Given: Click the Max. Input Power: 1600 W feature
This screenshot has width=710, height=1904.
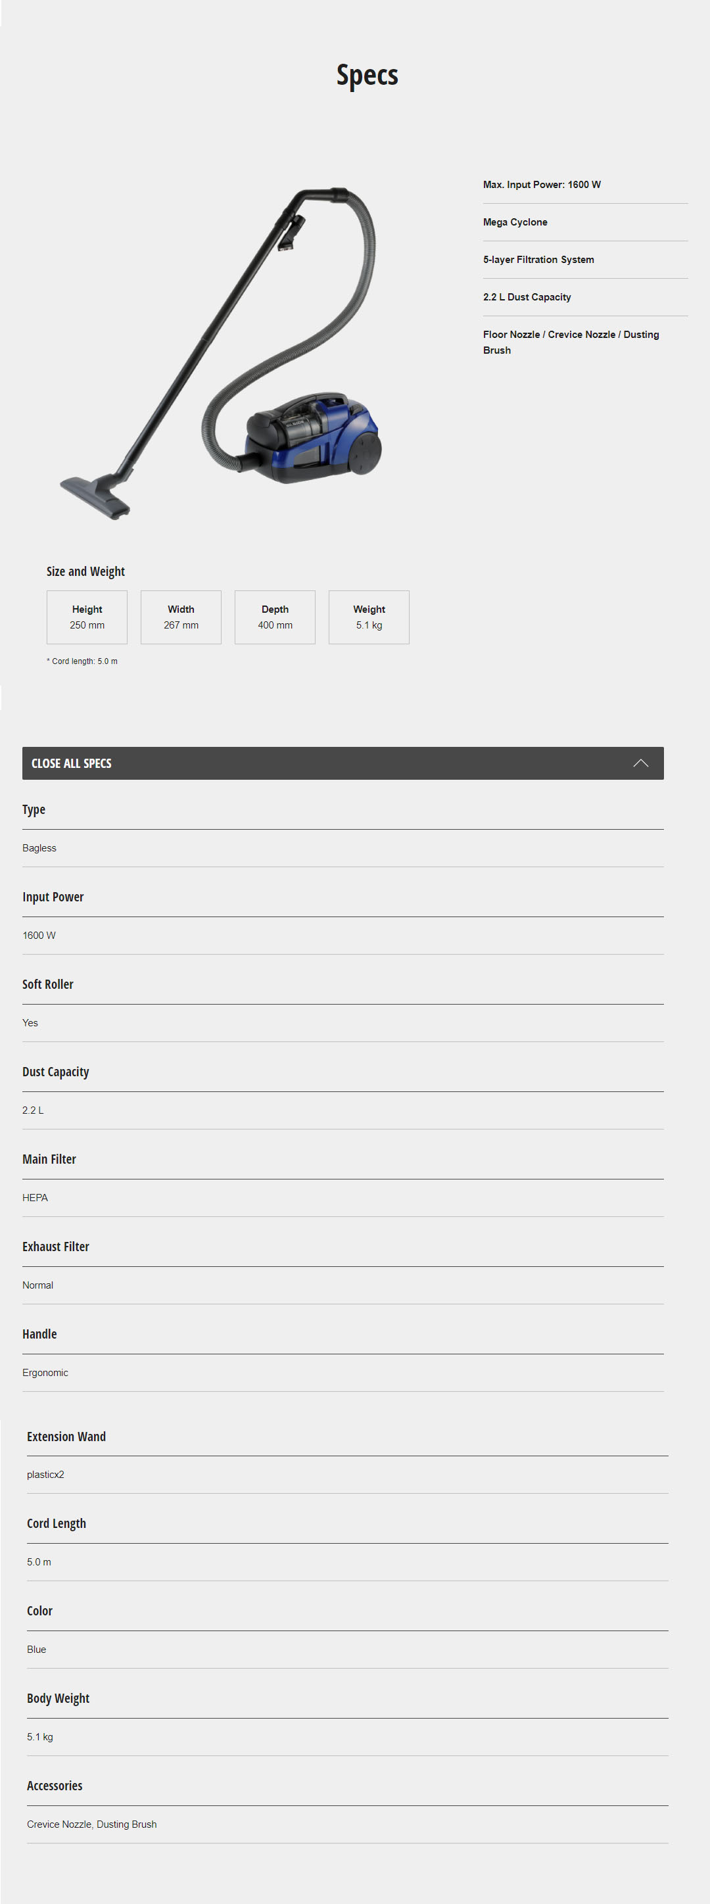Looking at the screenshot, I should tap(542, 185).
